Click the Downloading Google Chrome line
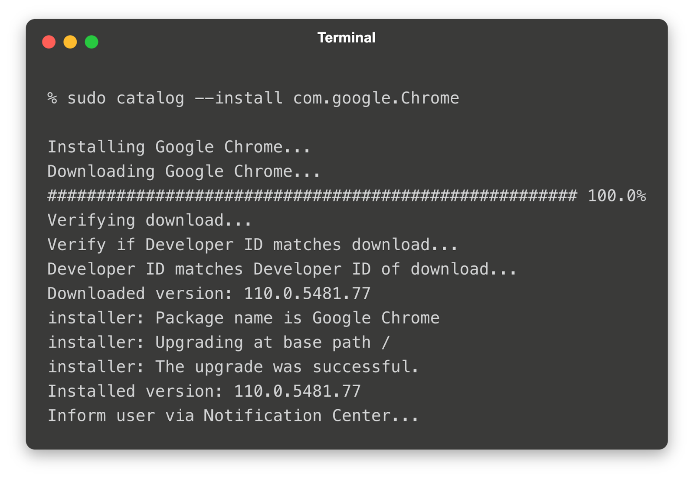 pyautogui.click(x=183, y=171)
